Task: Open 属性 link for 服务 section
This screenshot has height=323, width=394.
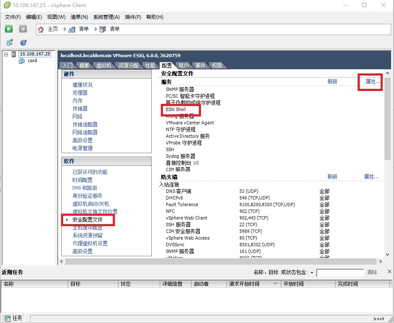Action: (x=372, y=81)
